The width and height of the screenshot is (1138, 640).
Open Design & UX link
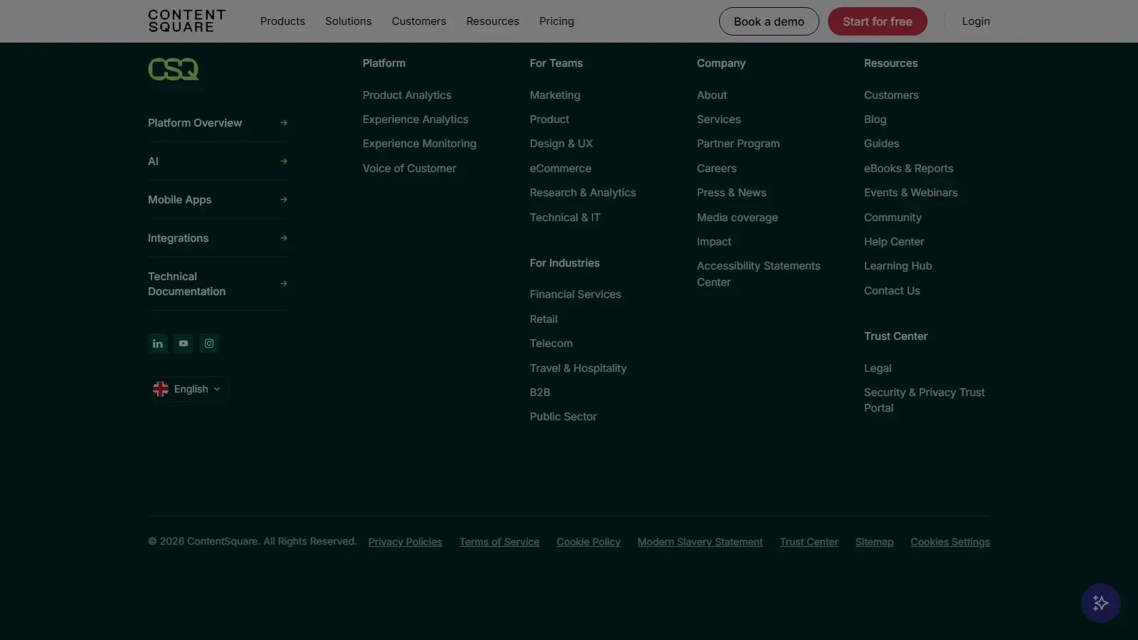pos(561,144)
